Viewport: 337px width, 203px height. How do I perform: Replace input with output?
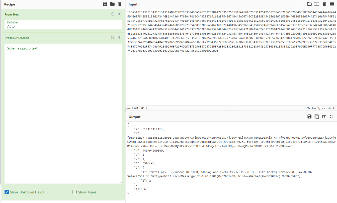324,117
